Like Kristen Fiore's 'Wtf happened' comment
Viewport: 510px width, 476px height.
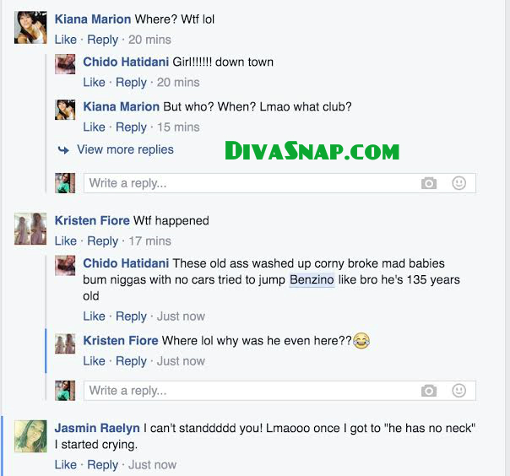(x=66, y=241)
